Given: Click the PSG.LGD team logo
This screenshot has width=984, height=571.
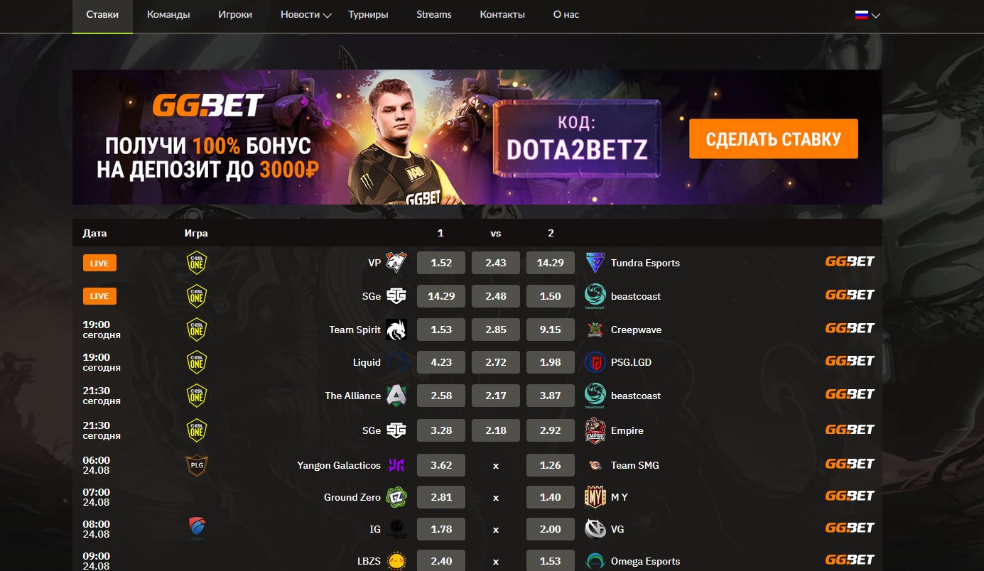Looking at the screenshot, I should (x=595, y=362).
